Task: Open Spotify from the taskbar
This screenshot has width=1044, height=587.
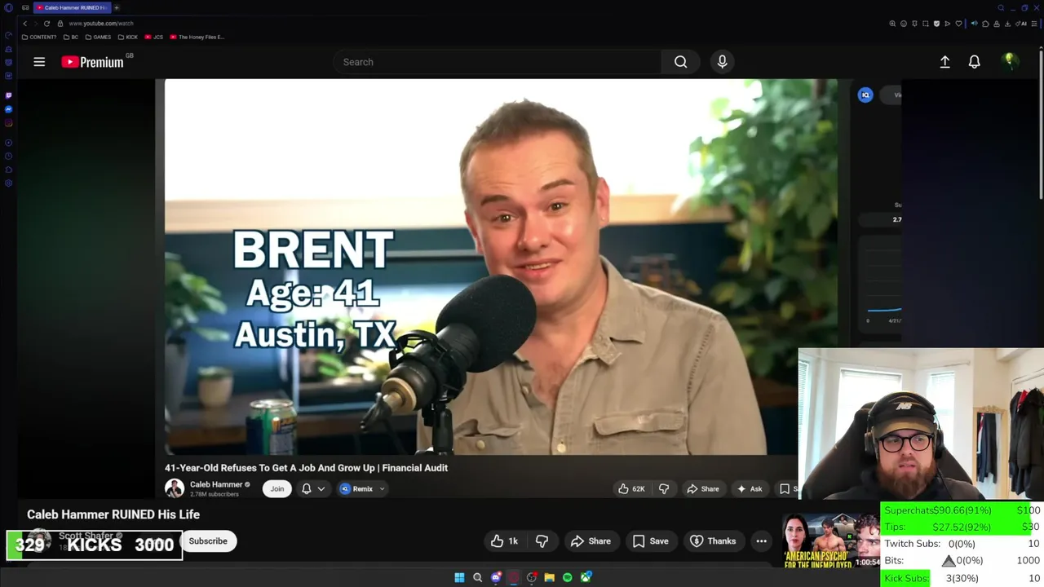Action: click(568, 577)
